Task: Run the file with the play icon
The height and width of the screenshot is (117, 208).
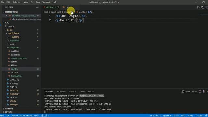Action: pos(198,7)
